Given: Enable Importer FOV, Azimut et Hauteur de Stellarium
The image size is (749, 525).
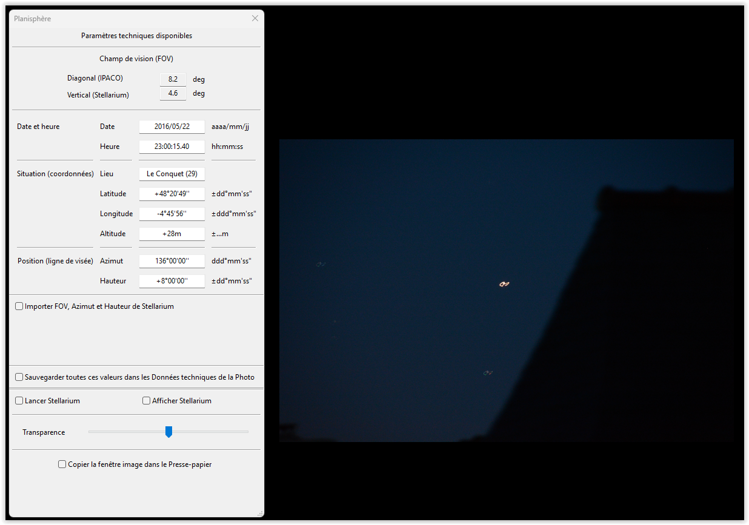Looking at the screenshot, I should tap(19, 306).
